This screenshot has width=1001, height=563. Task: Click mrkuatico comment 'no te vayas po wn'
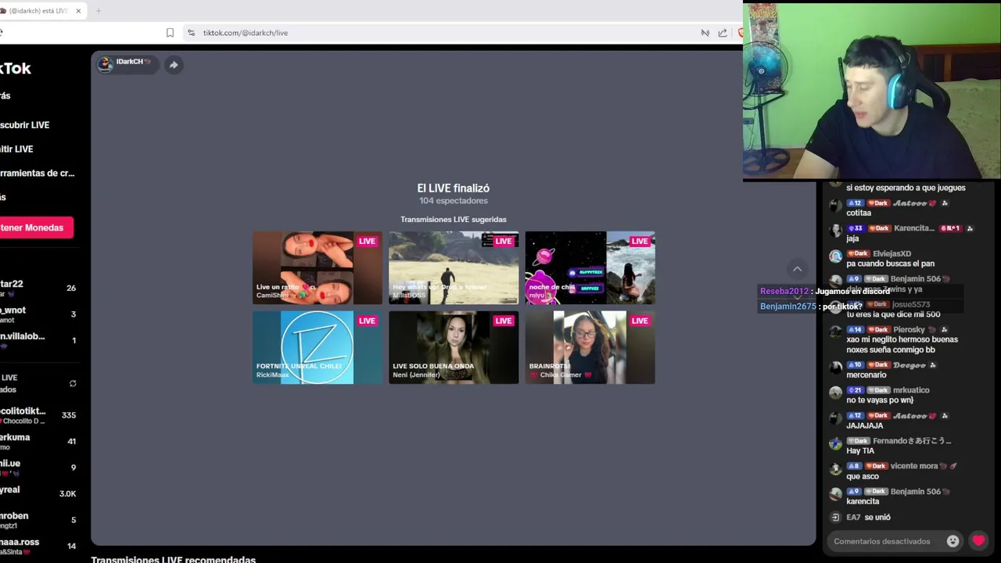click(880, 400)
